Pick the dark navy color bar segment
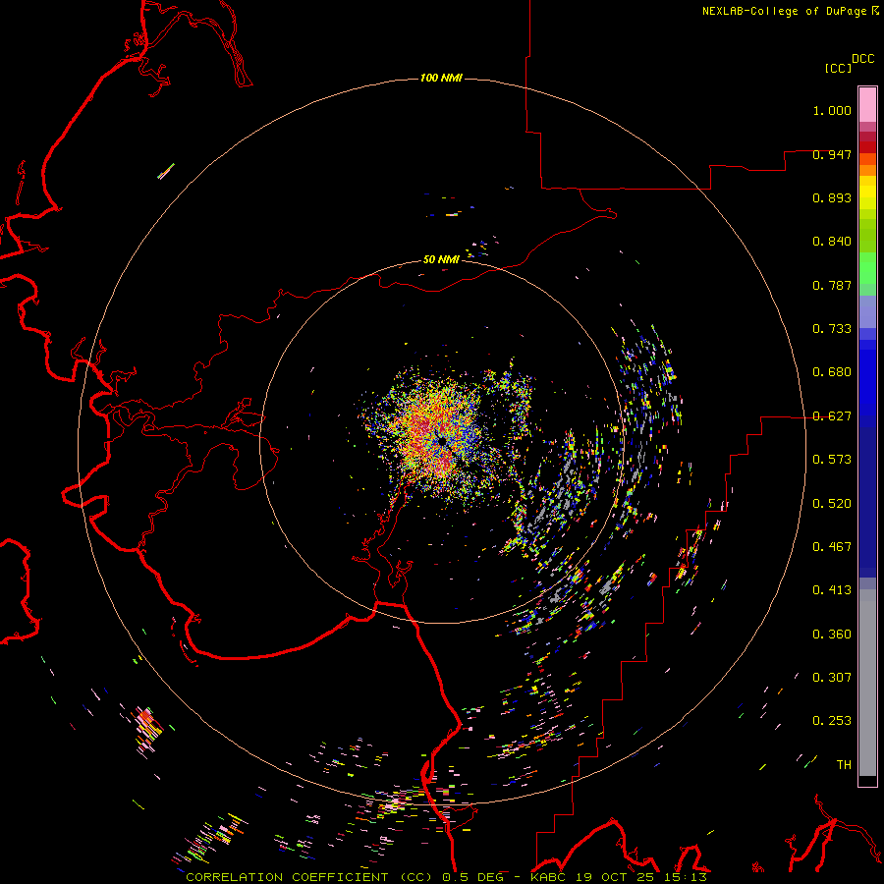Image resolution: width=884 pixels, height=884 pixels. pos(867,502)
